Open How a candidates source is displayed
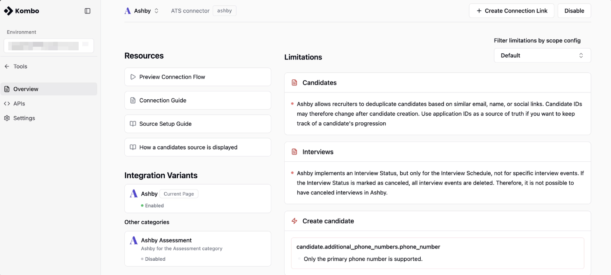Image resolution: width=611 pixels, height=275 pixels. pyautogui.click(x=198, y=147)
